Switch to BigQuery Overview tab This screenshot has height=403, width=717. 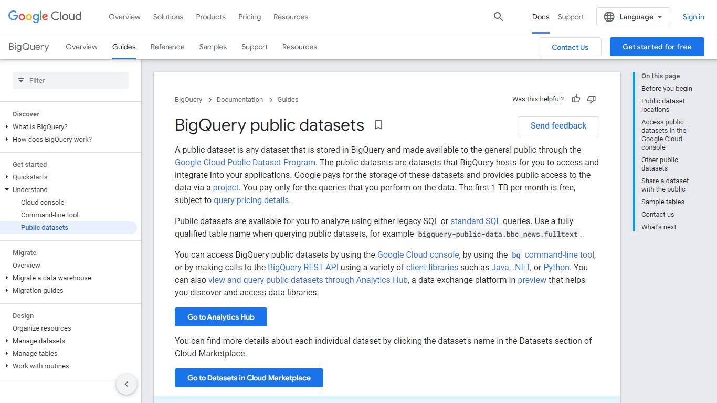pyautogui.click(x=81, y=47)
